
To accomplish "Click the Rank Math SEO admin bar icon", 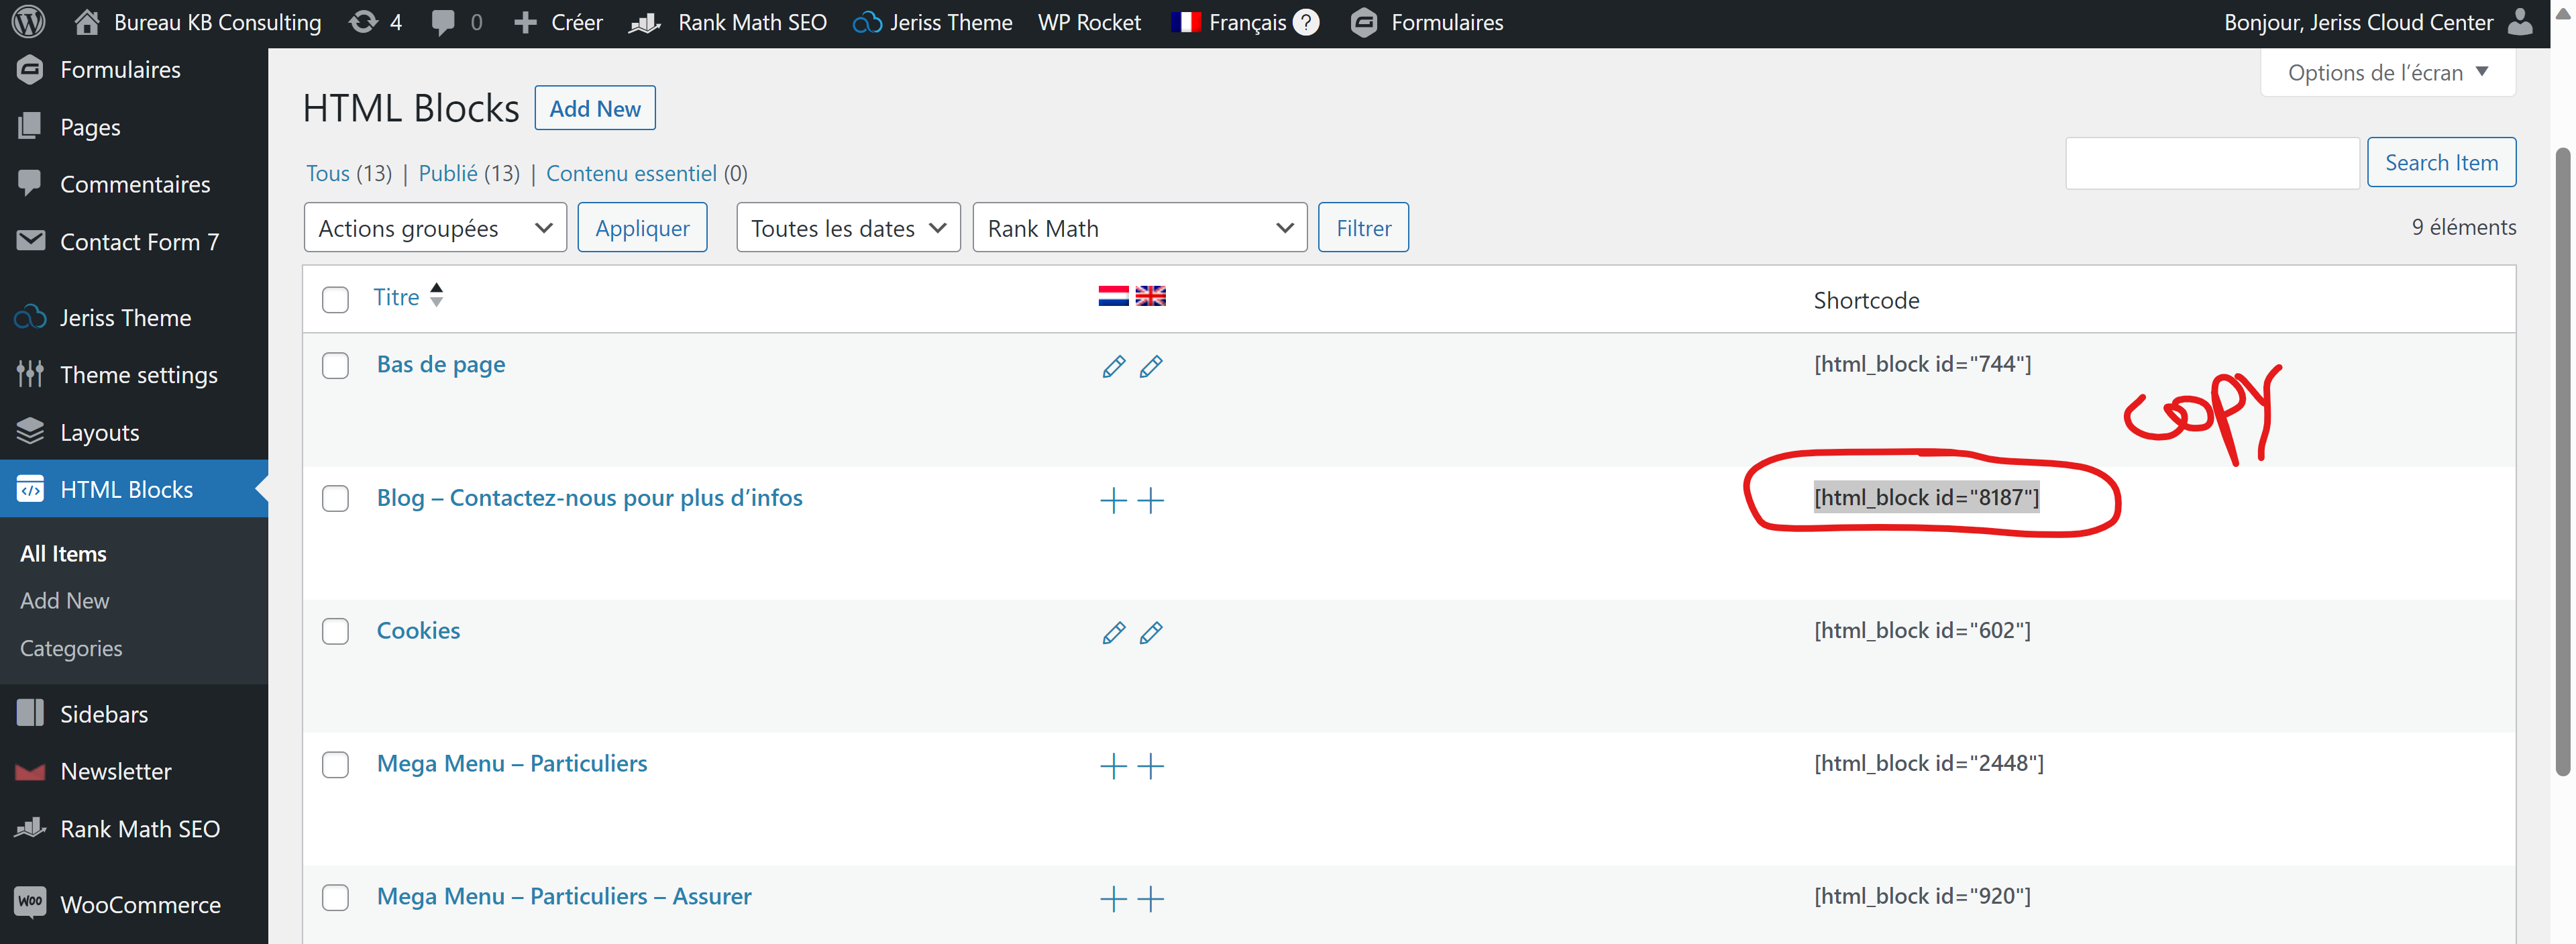I will (x=645, y=22).
